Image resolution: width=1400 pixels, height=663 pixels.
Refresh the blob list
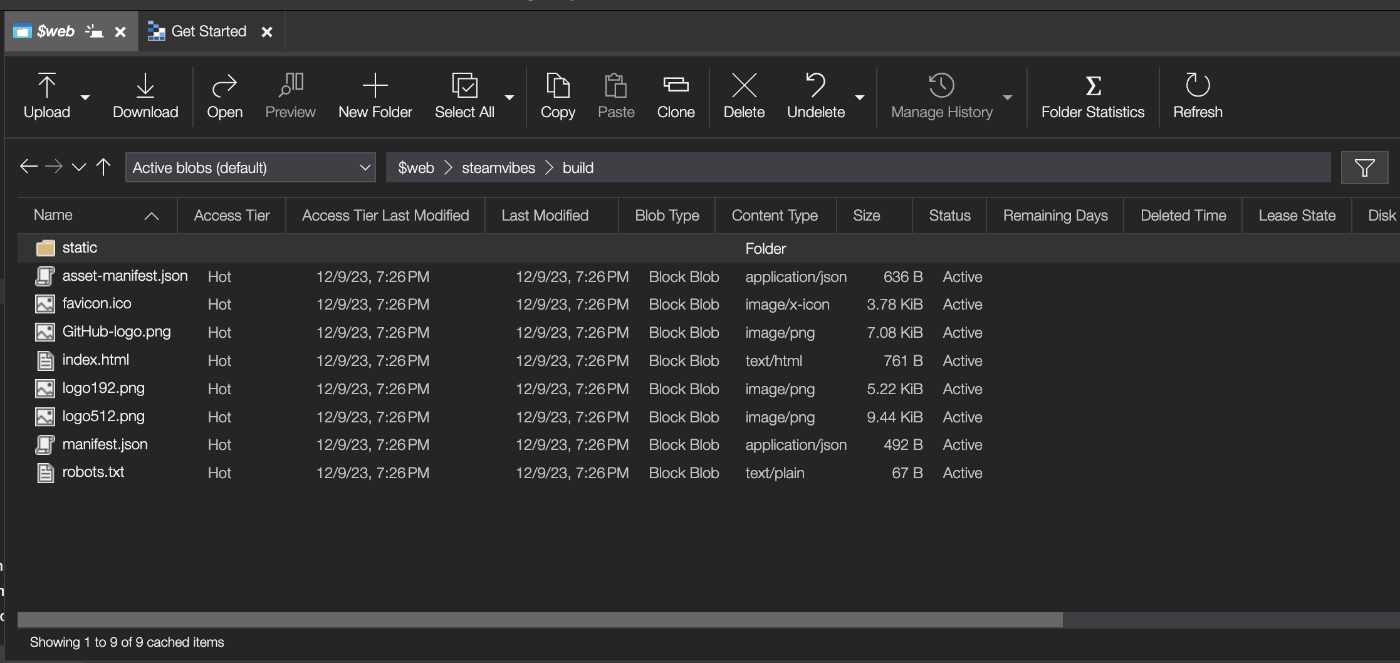click(x=1198, y=96)
